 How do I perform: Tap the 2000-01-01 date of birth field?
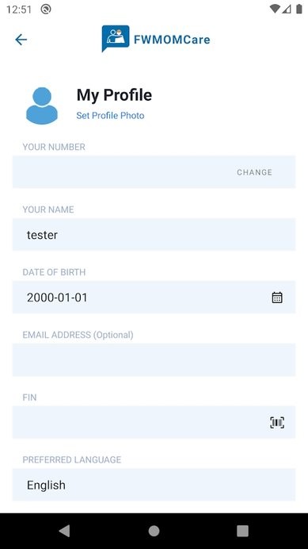[154, 297]
